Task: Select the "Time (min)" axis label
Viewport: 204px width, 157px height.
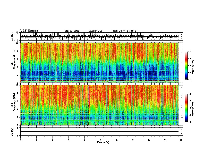Action: tap(103, 142)
